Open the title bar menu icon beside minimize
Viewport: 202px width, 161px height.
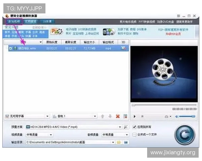[x=178, y=16]
